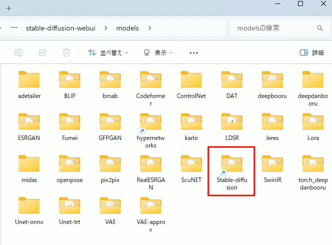Screen dimensions: 332x245
Task: Minimize the Explorer window
Action: (278, 3)
